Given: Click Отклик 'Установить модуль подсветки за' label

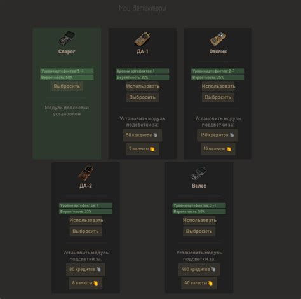Looking at the screenshot, I should (218, 122).
